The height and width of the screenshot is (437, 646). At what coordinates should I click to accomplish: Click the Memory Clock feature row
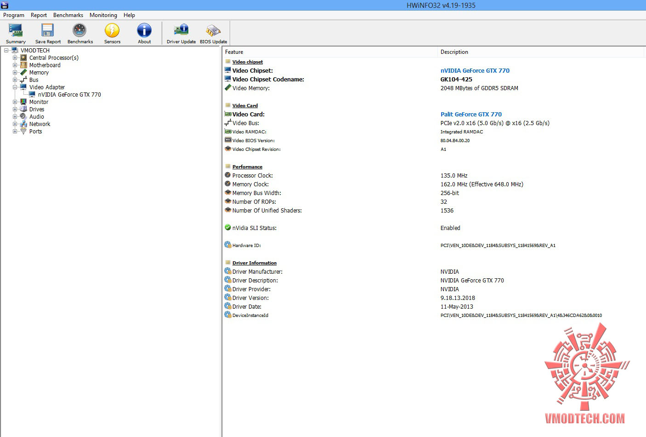click(434, 184)
